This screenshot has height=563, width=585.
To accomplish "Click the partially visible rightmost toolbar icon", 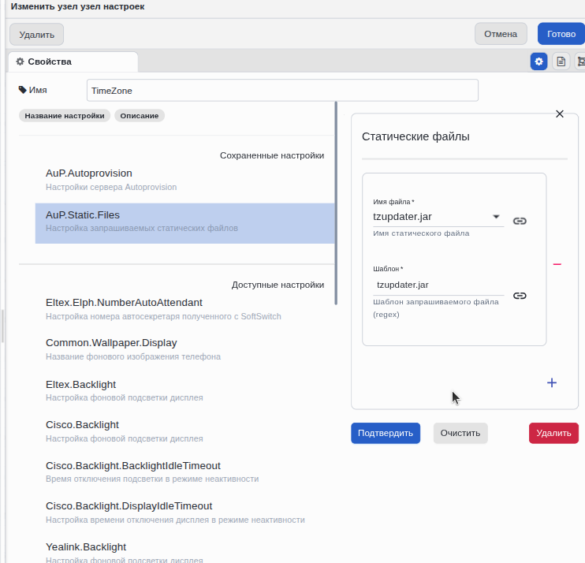I will (x=580, y=62).
